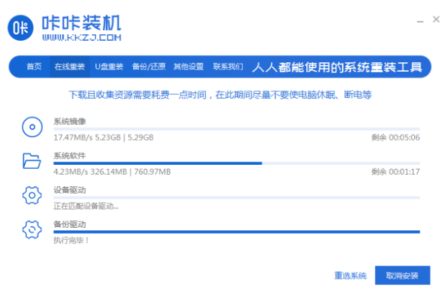Open the 其他设置 tab
Image resolution: width=441 pixels, height=296 pixels.
point(188,67)
